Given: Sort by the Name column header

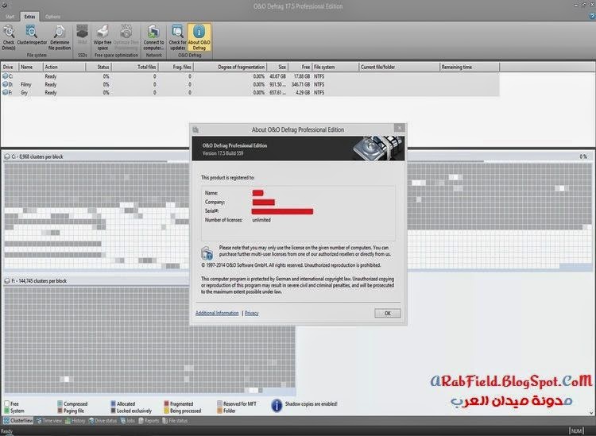Looking at the screenshot, I should (30, 68).
